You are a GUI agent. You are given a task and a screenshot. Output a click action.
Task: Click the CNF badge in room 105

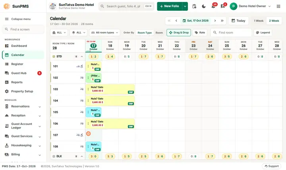pyautogui.click(x=97, y=115)
